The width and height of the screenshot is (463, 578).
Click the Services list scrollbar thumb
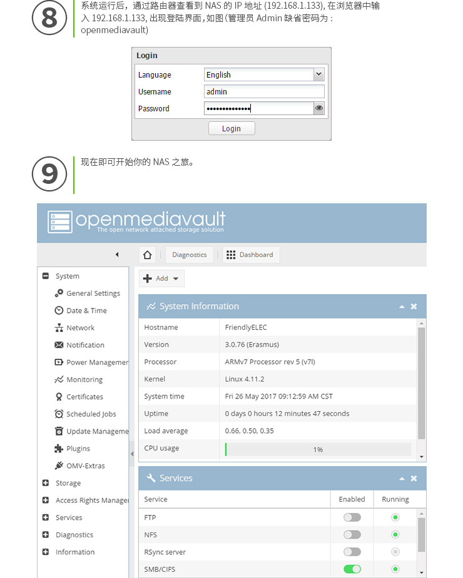[421, 535]
